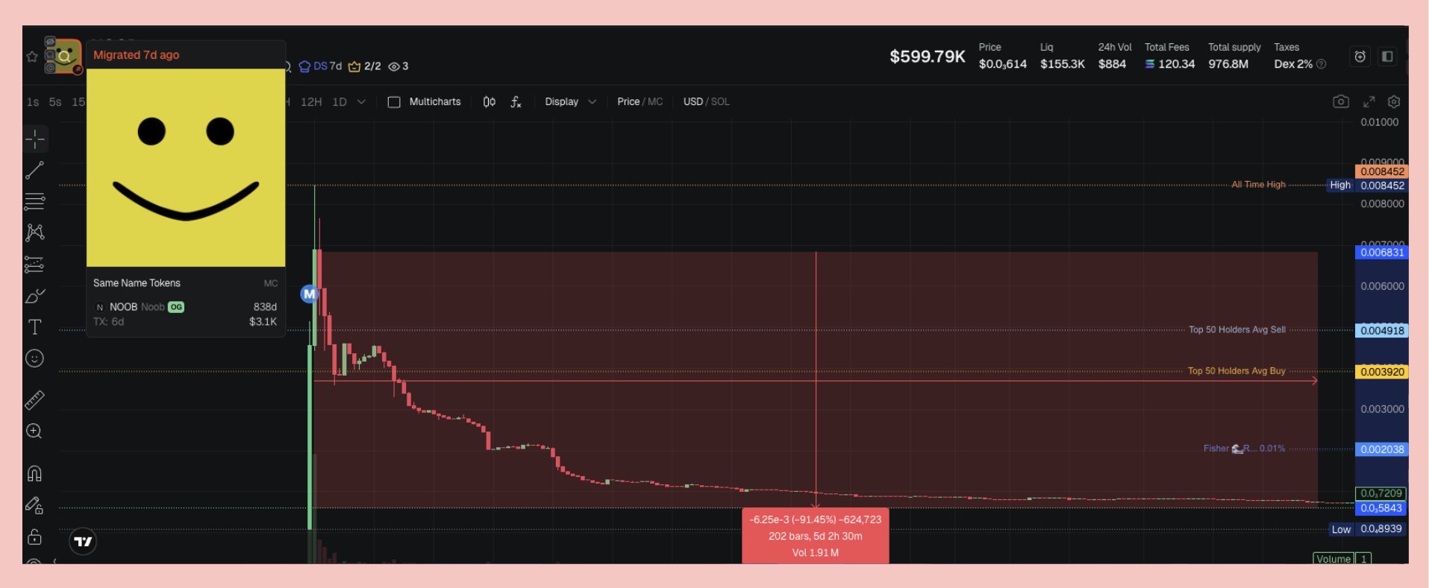Select the text annotation tool
Viewport: 1429px width, 588px height.
pyautogui.click(x=34, y=327)
